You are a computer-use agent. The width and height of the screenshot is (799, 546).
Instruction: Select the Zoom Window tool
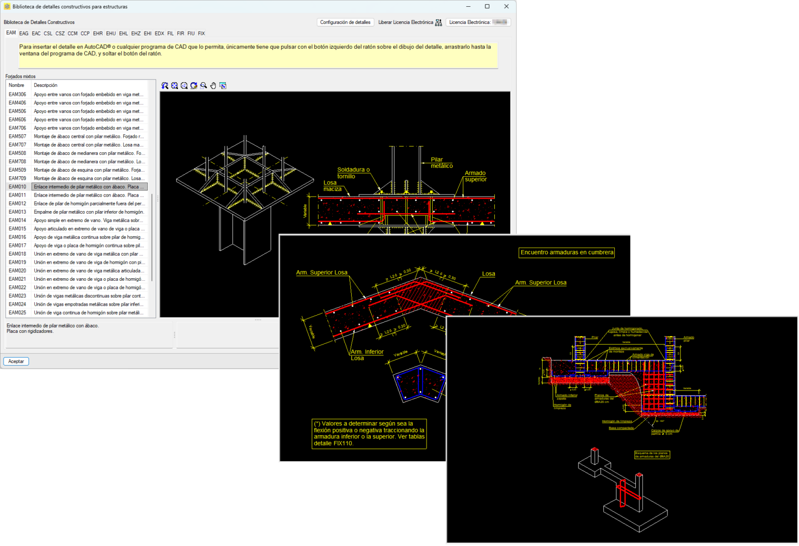(x=203, y=85)
